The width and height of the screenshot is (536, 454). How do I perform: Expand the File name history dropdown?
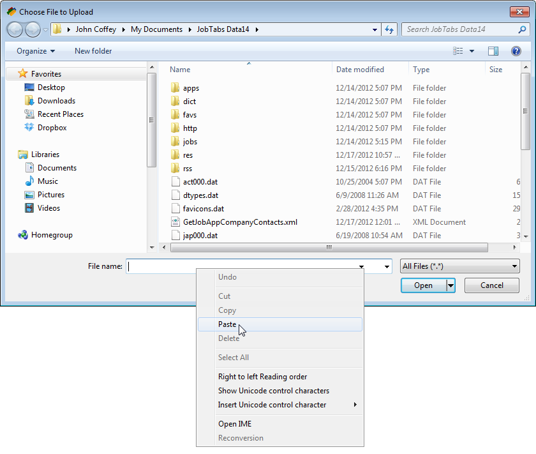(x=387, y=266)
